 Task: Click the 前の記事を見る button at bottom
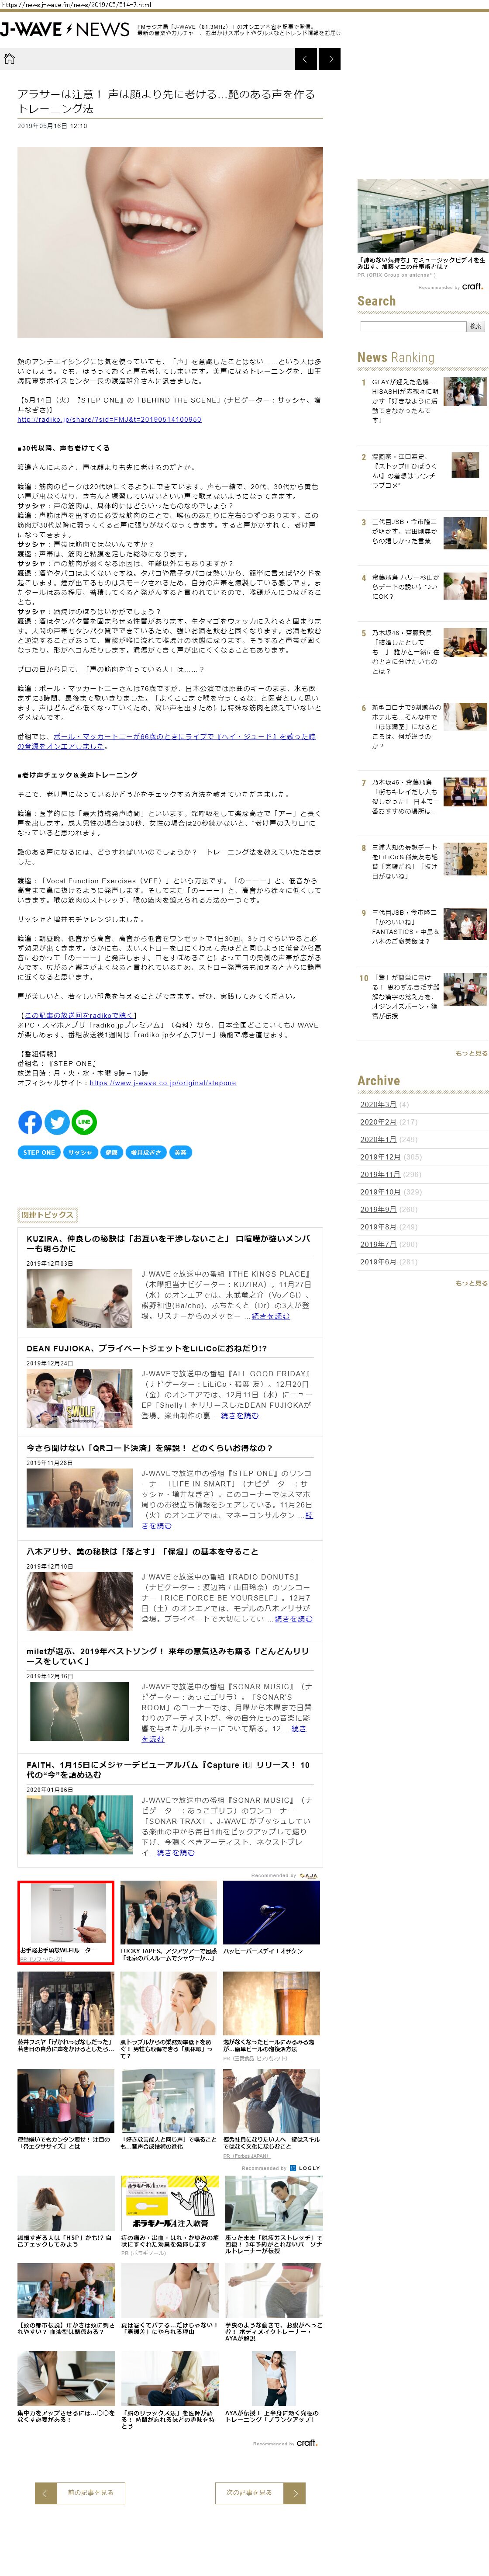click(80, 2492)
